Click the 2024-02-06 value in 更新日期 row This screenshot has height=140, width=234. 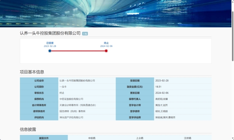coord(162,93)
